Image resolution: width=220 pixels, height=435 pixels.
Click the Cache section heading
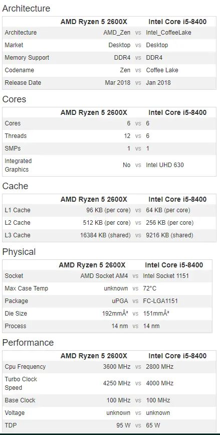(15, 186)
